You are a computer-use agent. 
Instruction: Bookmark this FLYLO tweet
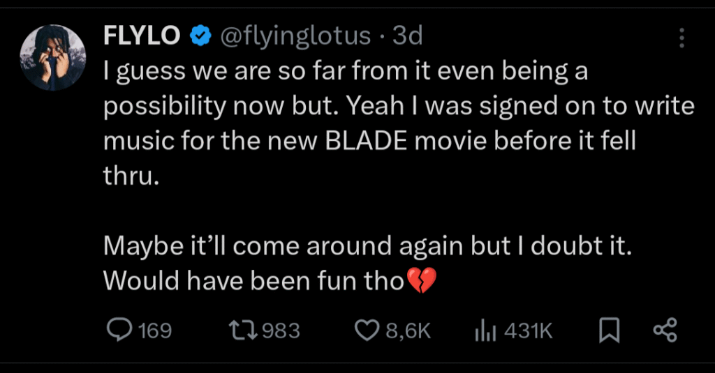(610, 331)
